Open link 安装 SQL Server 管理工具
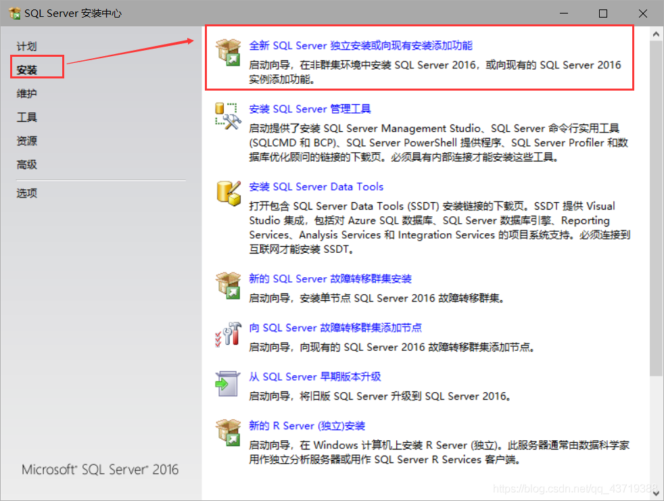Image resolution: width=664 pixels, height=501 pixels. tap(310, 109)
